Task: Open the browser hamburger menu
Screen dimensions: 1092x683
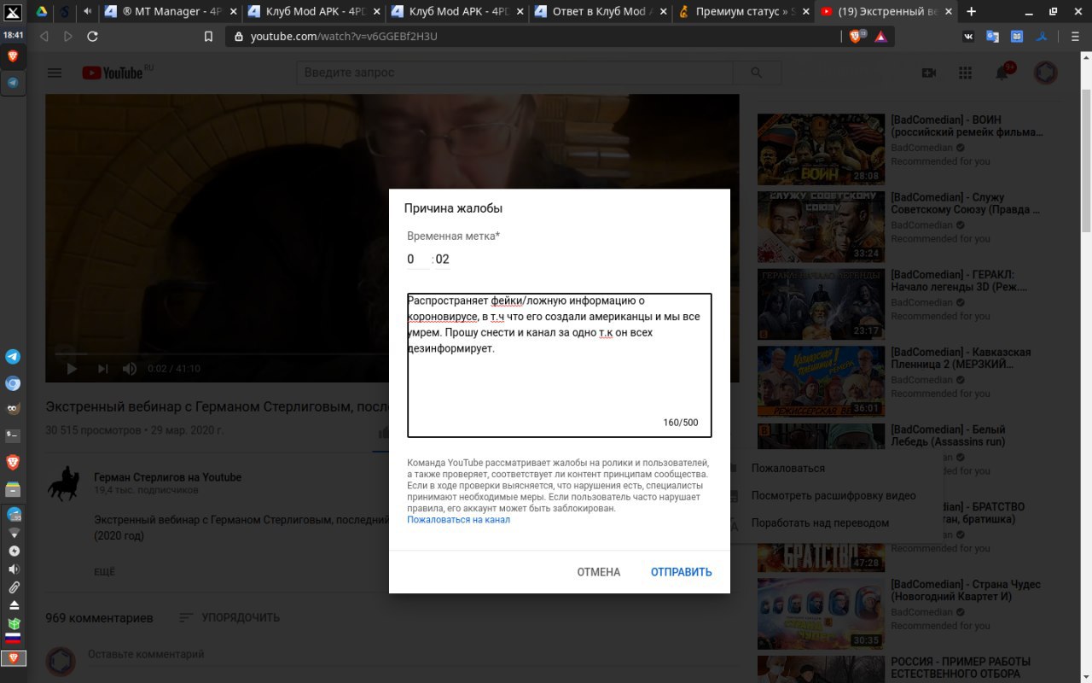Action: [x=1074, y=37]
